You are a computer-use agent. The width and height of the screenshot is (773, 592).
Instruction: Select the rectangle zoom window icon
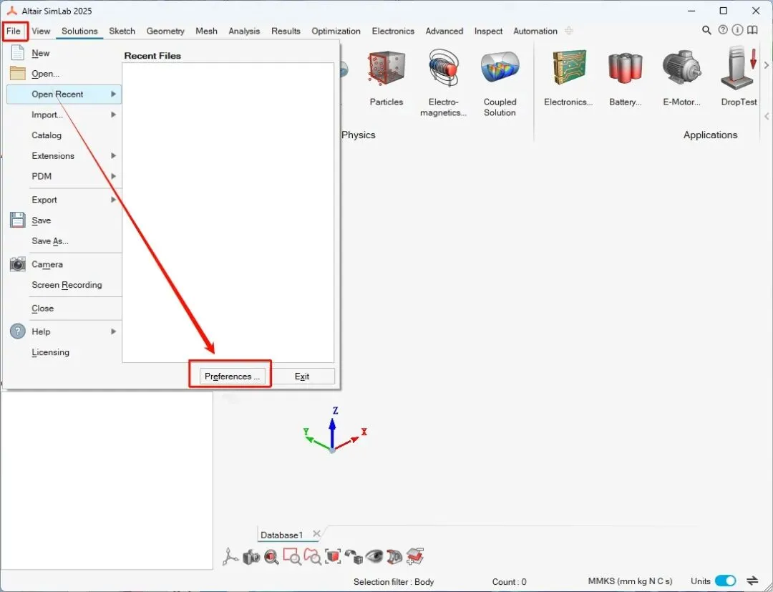(292, 556)
